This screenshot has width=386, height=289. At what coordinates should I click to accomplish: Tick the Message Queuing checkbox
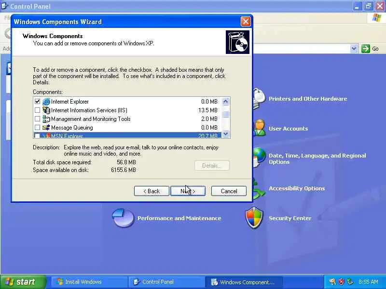click(38, 128)
